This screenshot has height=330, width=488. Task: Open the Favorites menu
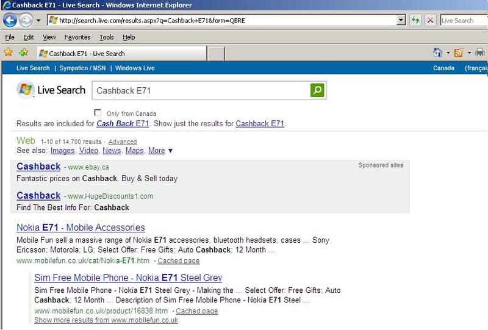[77, 37]
